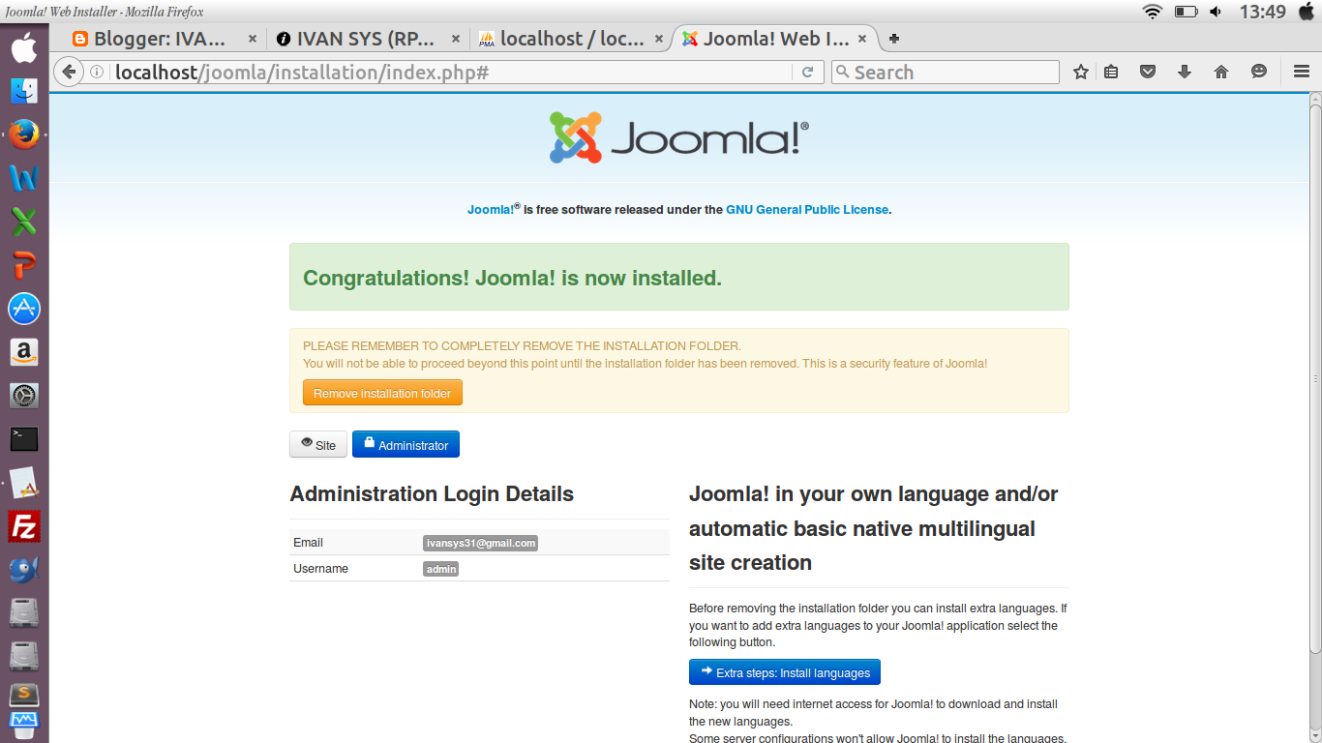Open a new browser tab

tap(894, 39)
